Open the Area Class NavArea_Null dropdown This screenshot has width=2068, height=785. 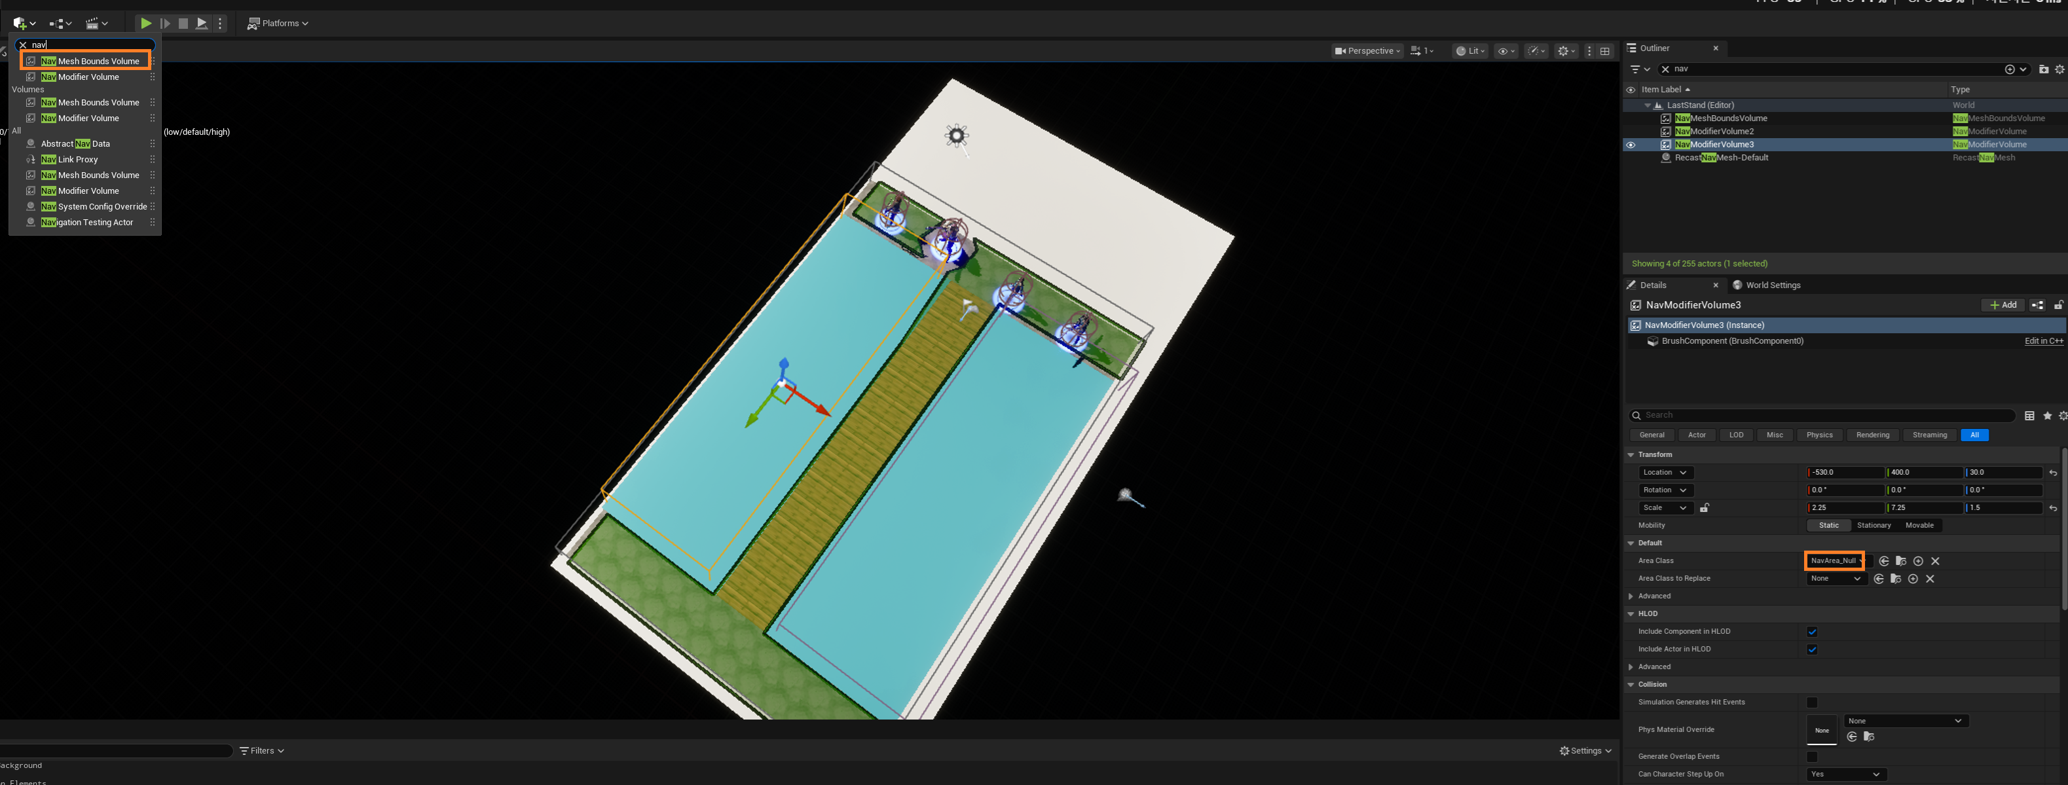click(x=1834, y=561)
